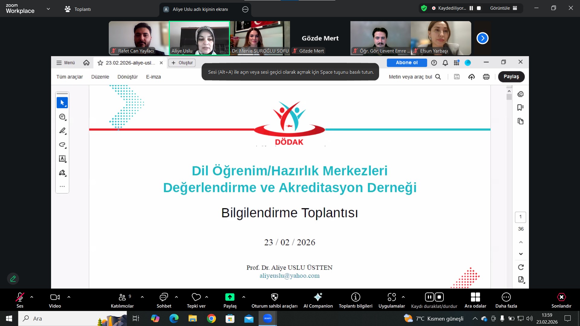The height and width of the screenshot is (326, 580).
Task: Open Zoom Workplace dropdown chevron
Action: pos(48,9)
